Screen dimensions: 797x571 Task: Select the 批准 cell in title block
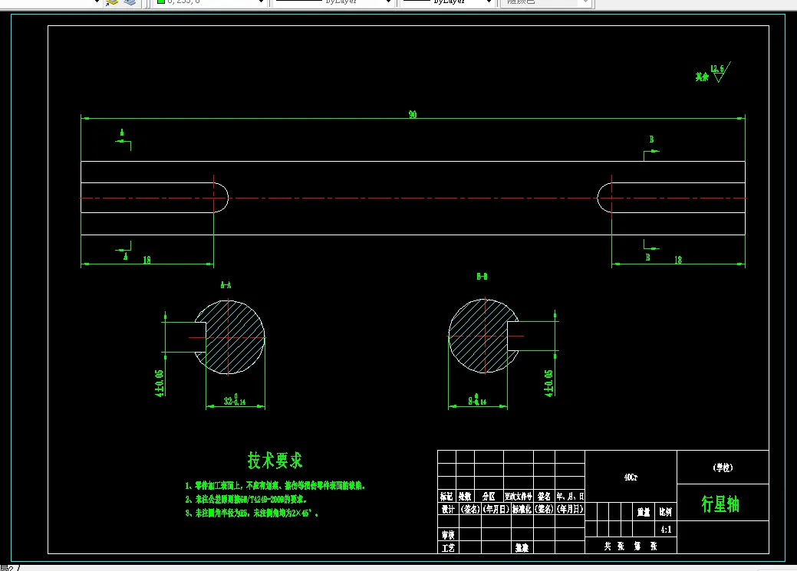[x=522, y=548]
